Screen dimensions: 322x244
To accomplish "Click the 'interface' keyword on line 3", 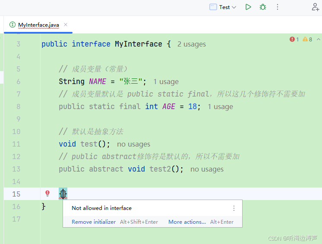I will click(91, 44).
